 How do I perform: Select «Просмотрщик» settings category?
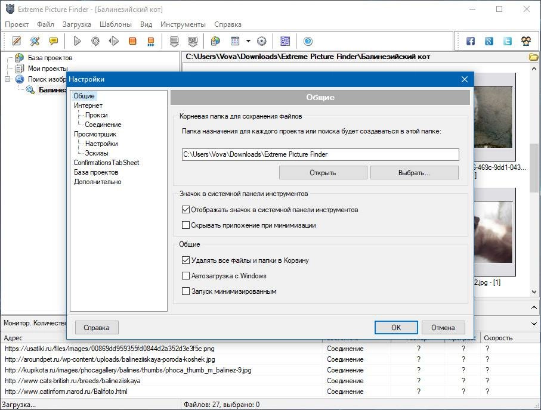coord(95,134)
